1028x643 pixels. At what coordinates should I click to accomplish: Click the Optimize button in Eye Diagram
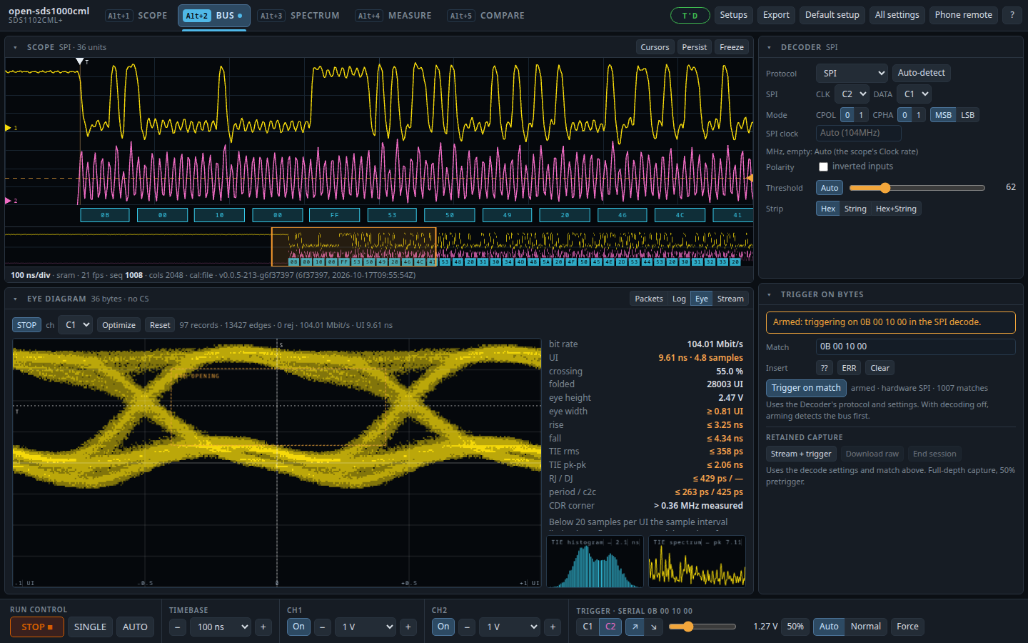tap(119, 325)
